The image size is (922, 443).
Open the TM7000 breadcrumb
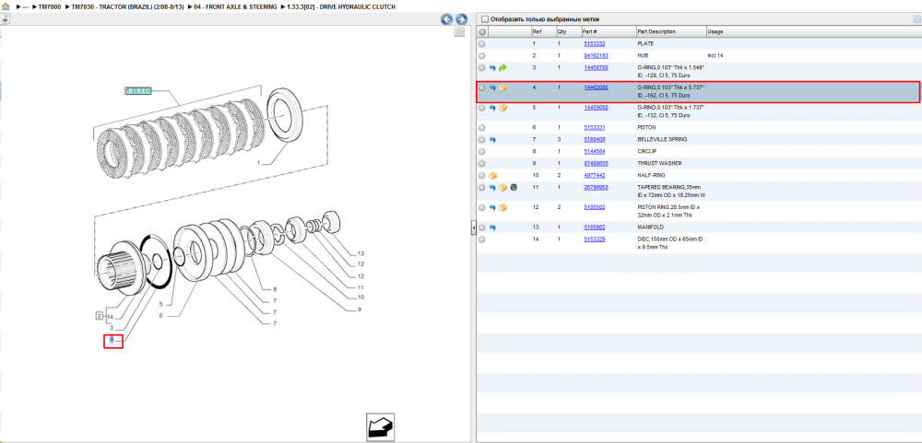(50, 6)
